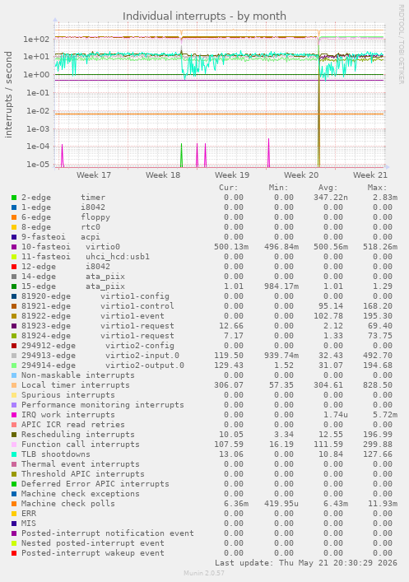The image size is (409, 582).
Task: Click the Week 17 axis label
Action: click(94, 175)
